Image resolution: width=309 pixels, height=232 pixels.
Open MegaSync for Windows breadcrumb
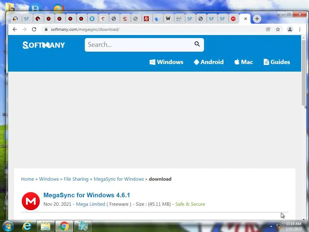119,179
